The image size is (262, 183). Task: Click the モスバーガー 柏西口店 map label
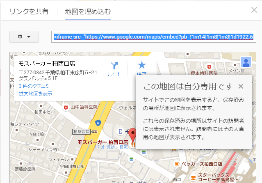tap(103, 142)
